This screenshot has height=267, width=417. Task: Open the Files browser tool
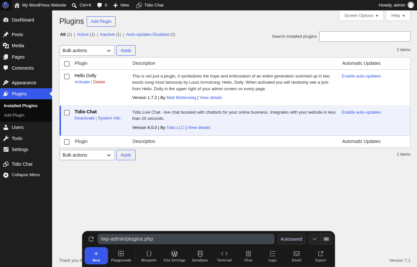248,256
